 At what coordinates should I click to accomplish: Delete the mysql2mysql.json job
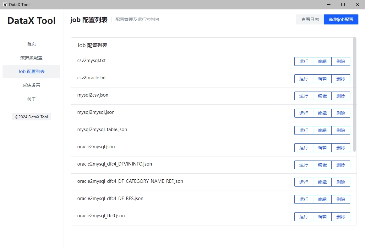point(341,113)
